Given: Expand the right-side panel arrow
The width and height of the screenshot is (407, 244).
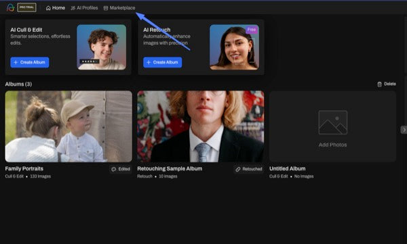Looking at the screenshot, I should point(404,130).
